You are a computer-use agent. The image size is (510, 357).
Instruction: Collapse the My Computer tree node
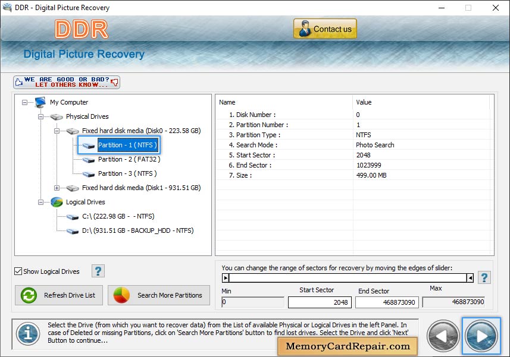(x=25, y=103)
